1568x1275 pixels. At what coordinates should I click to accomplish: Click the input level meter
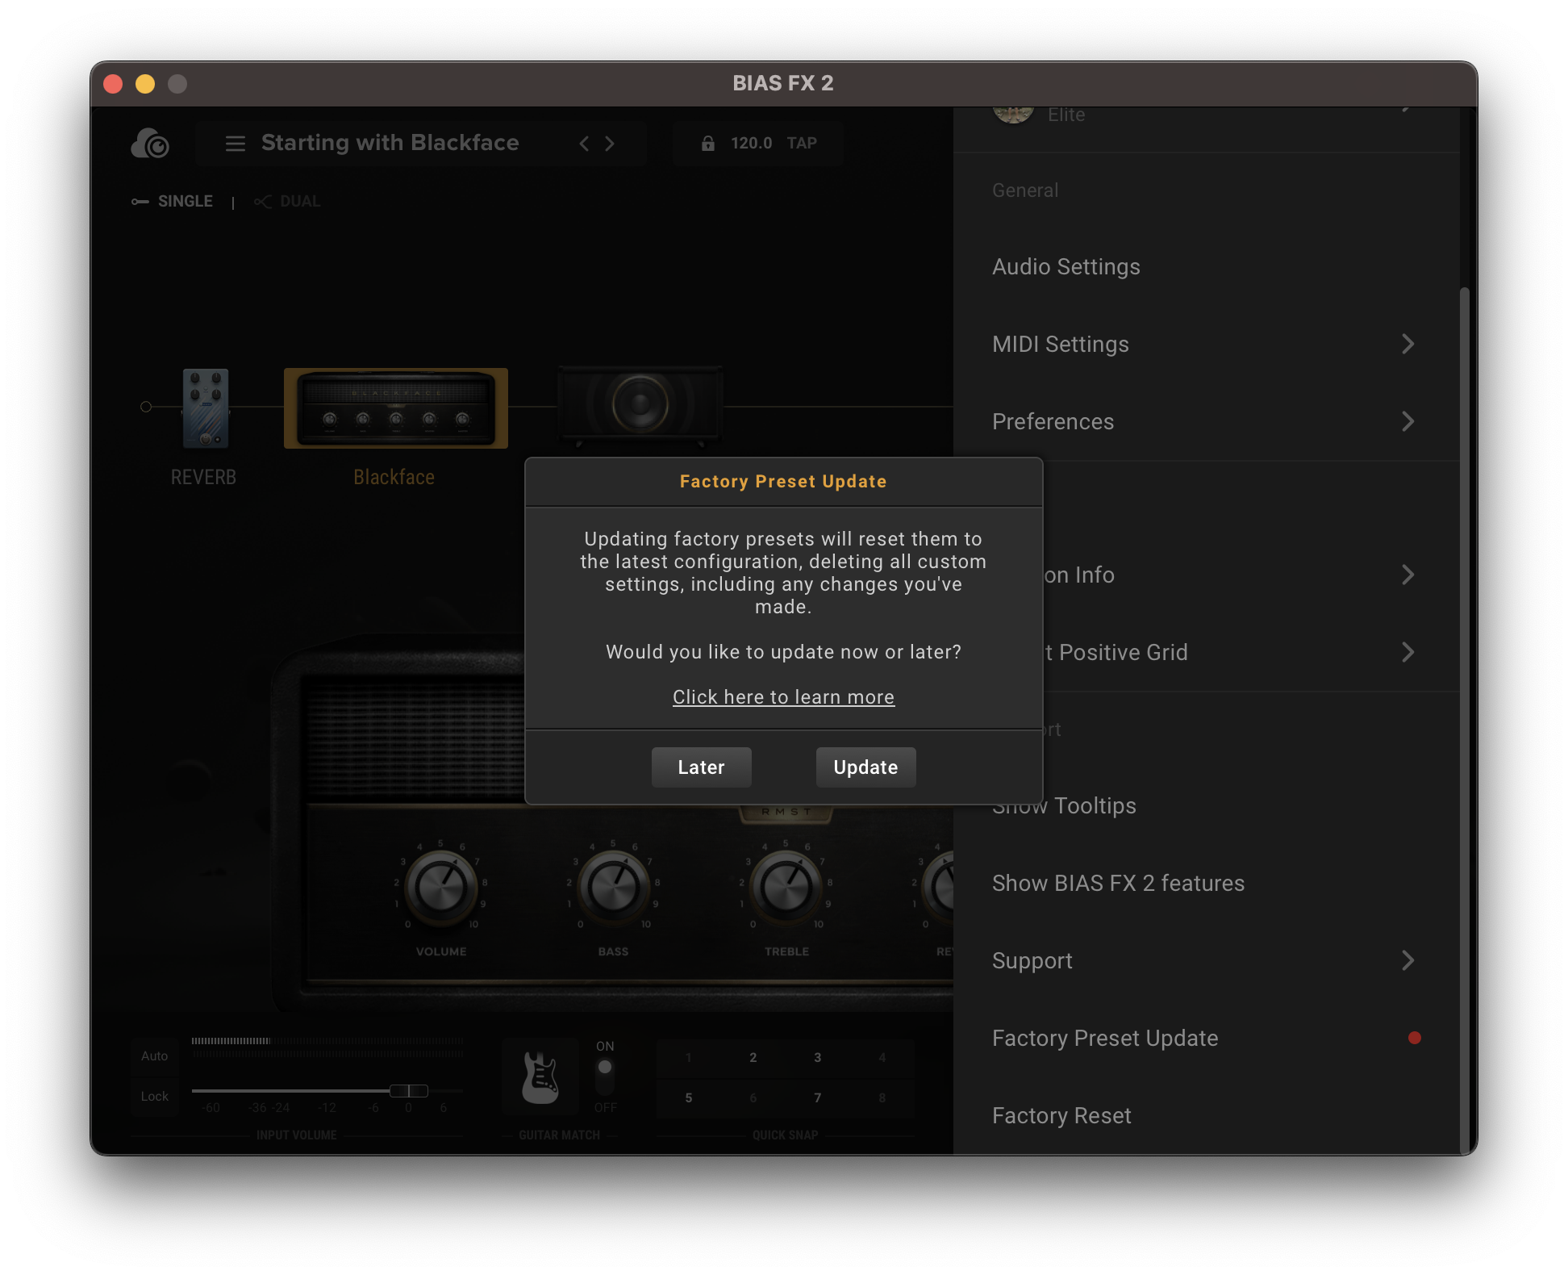point(327,1047)
